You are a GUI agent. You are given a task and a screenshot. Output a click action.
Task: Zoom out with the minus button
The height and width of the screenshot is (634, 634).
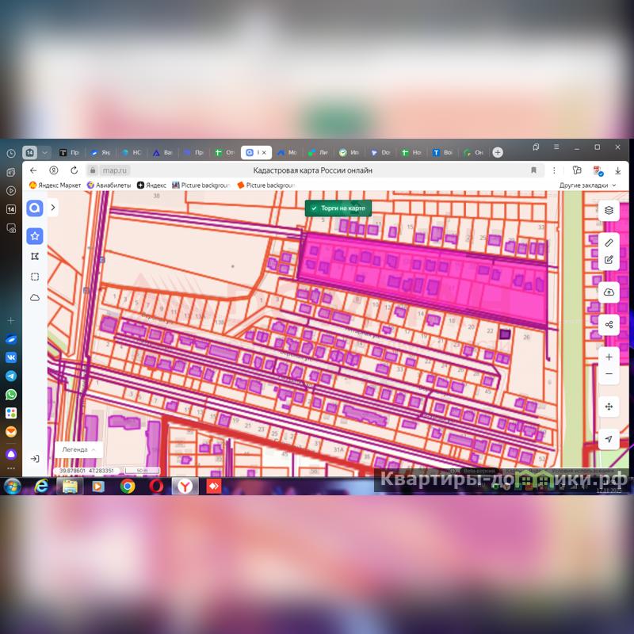tap(609, 374)
